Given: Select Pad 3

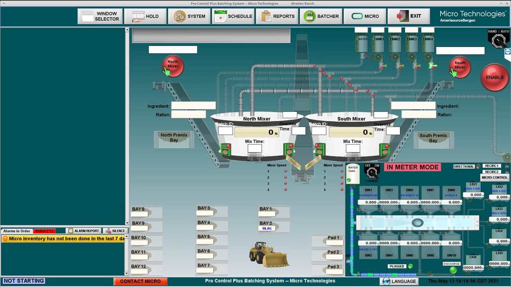Looking at the screenshot, I should [x=327, y=270].
